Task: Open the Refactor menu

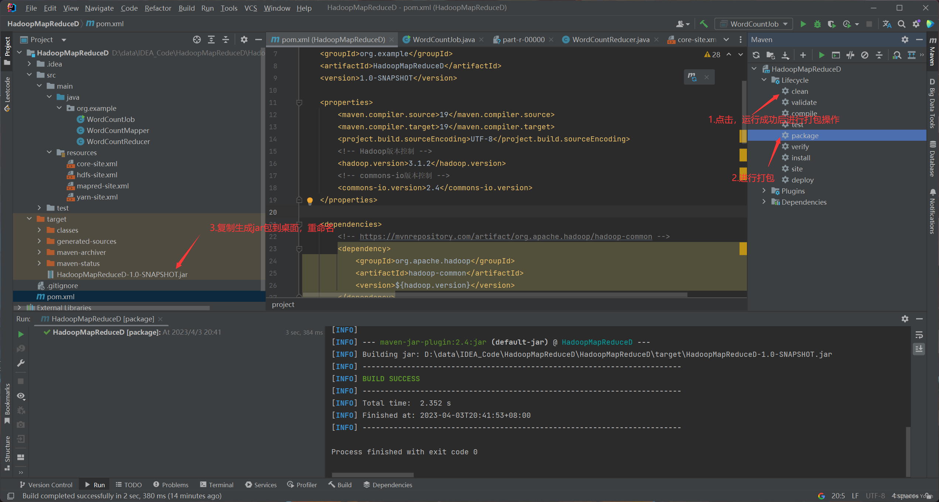Action: tap(158, 8)
